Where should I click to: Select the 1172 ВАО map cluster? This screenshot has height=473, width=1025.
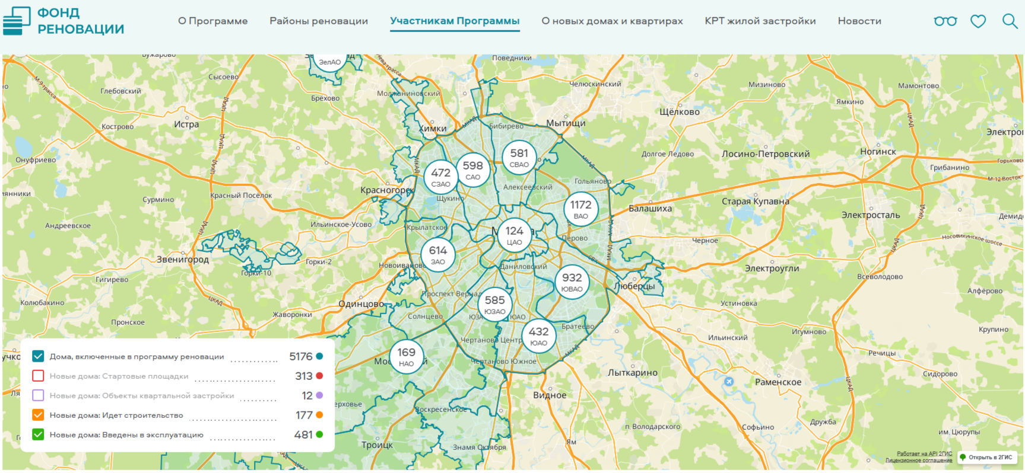click(580, 209)
